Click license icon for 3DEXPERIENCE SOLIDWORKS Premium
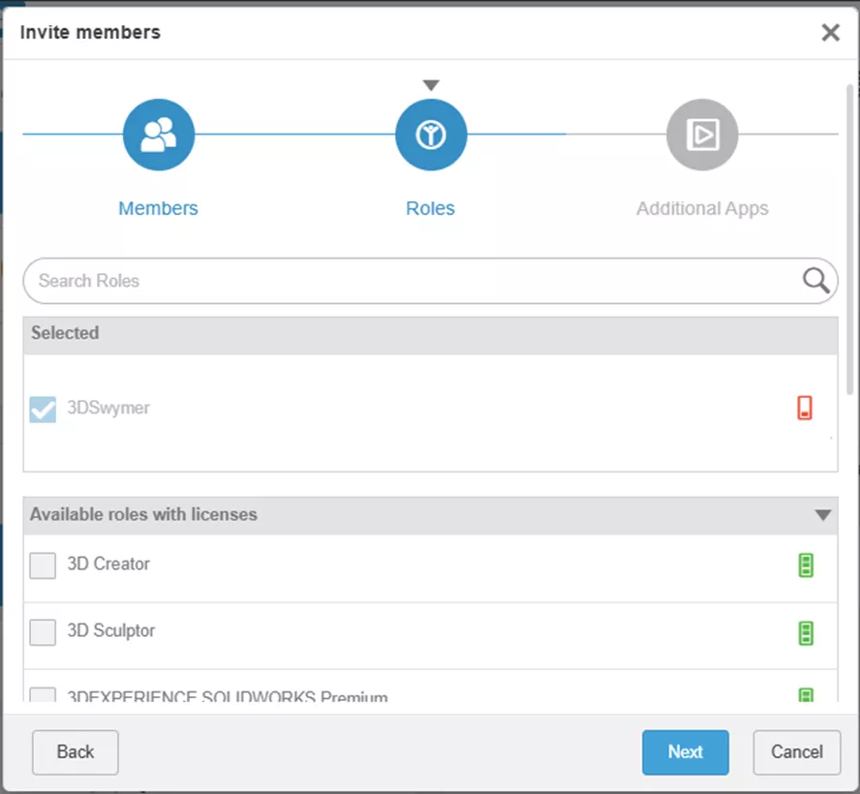860x794 pixels. click(x=806, y=695)
